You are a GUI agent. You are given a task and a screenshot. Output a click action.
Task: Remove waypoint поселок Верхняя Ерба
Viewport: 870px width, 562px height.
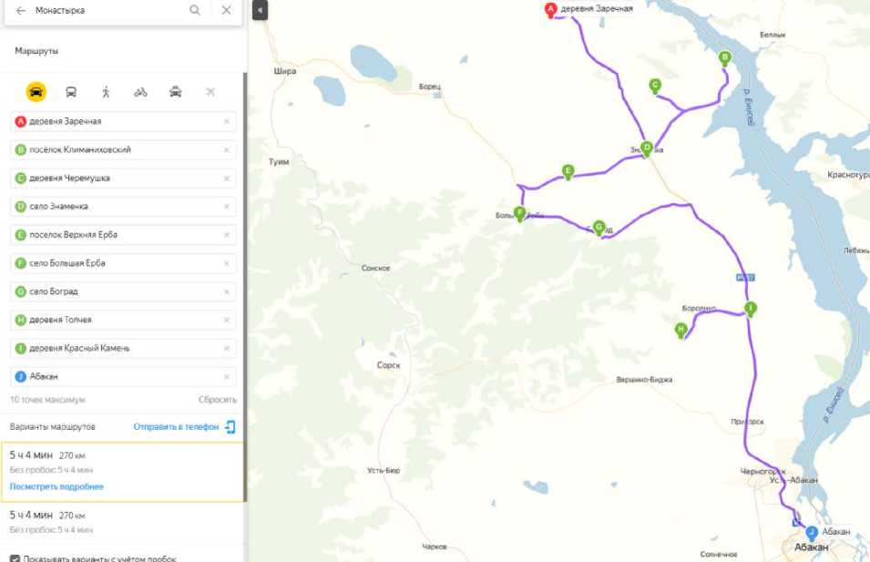(226, 235)
